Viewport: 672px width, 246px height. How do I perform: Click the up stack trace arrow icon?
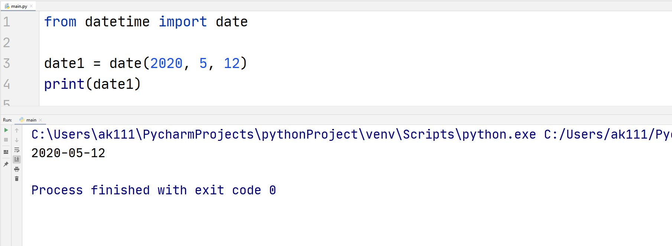pos(17,130)
